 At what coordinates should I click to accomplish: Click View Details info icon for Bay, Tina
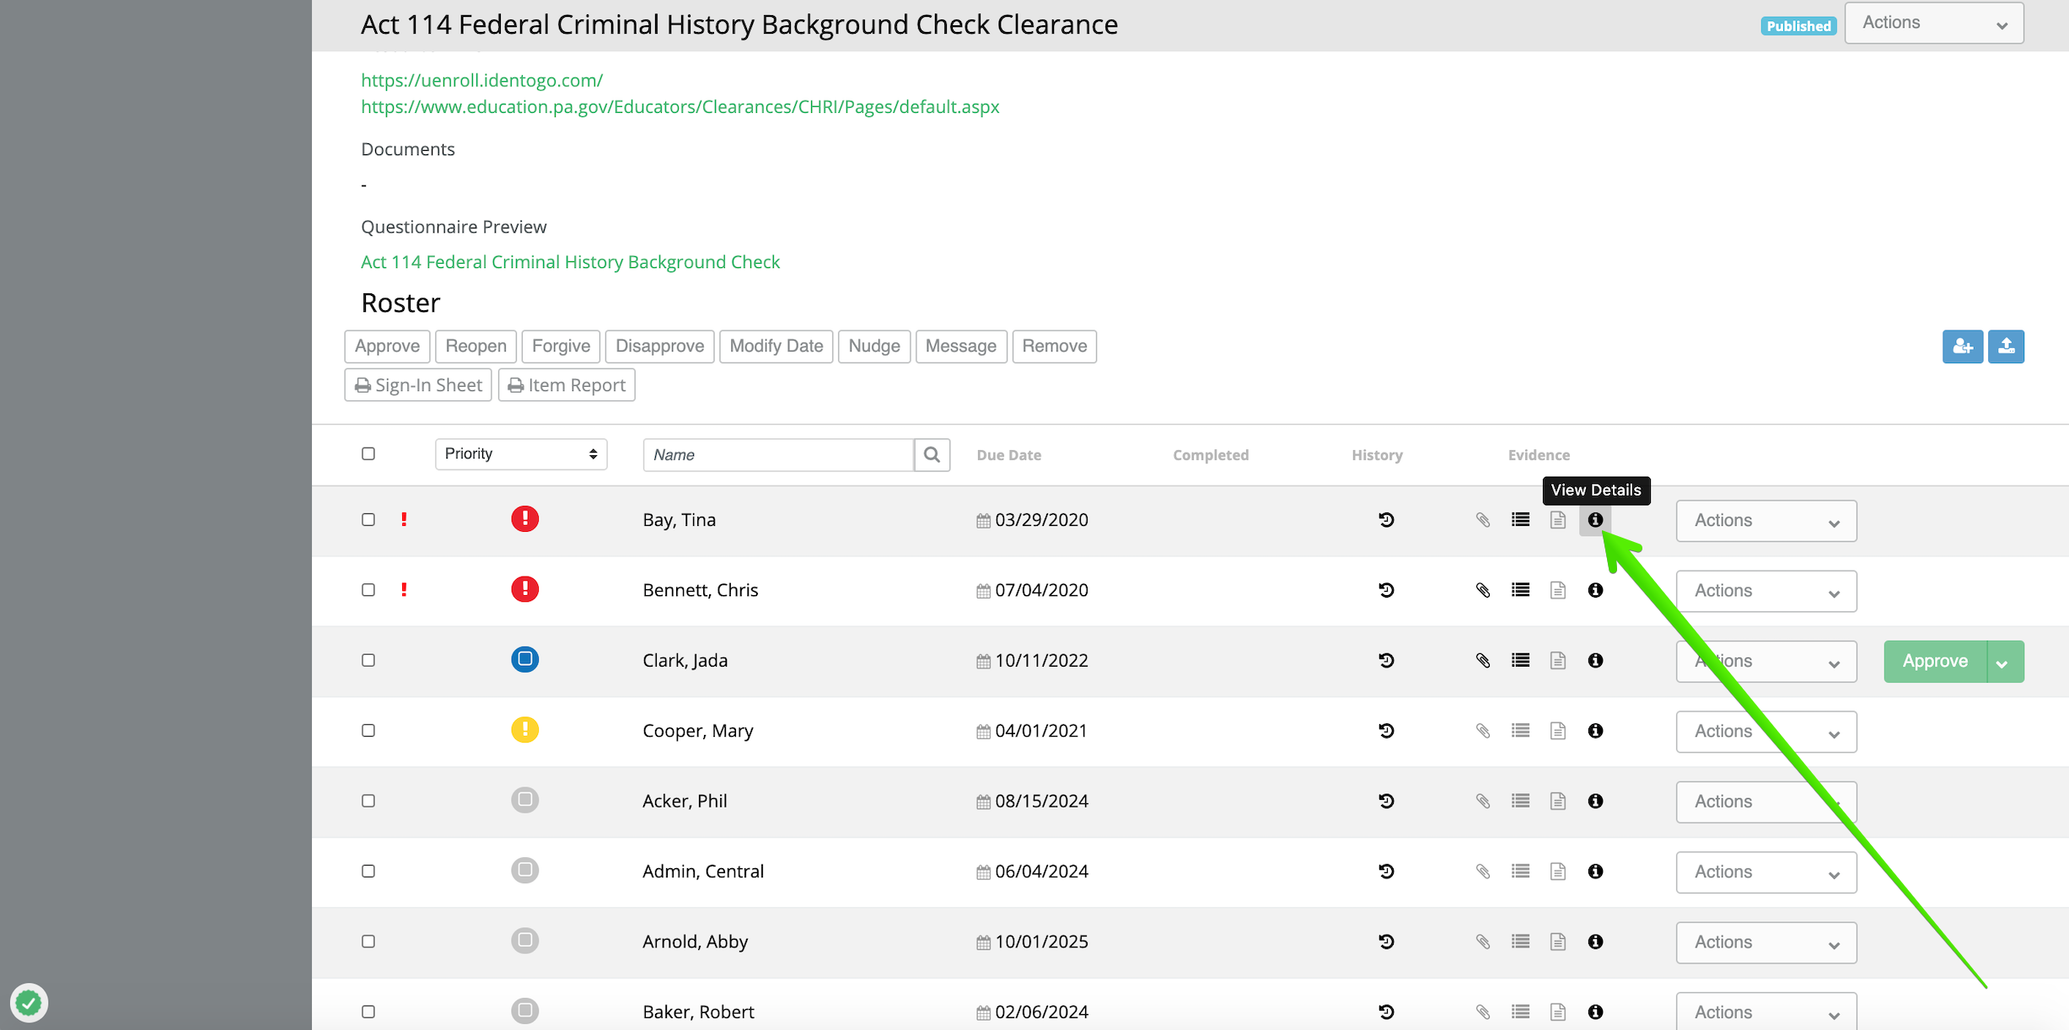pyautogui.click(x=1594, y=520)
